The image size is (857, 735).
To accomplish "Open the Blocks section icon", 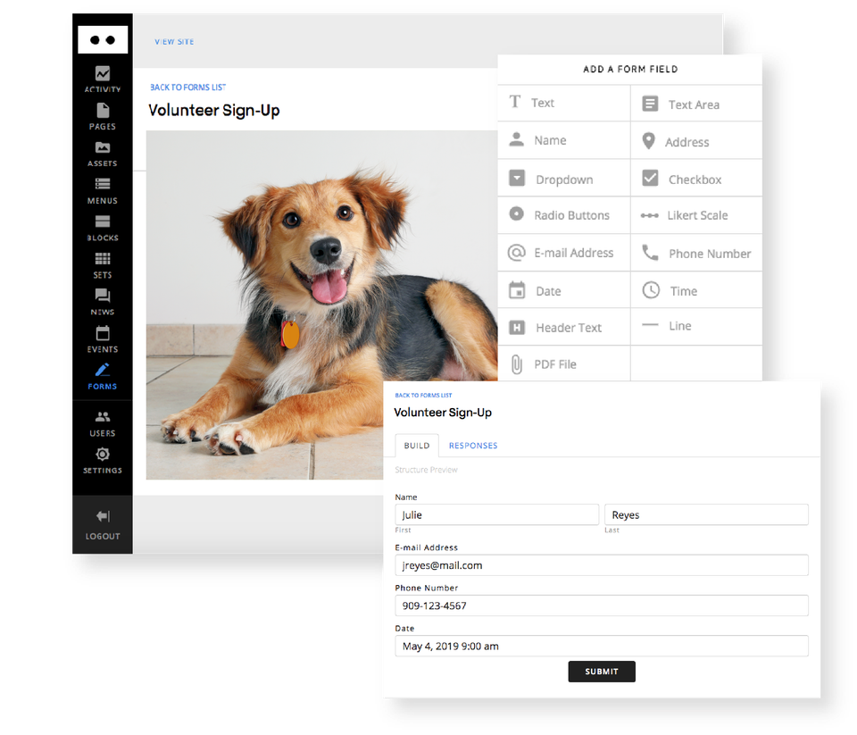I will tap(103, 222).
